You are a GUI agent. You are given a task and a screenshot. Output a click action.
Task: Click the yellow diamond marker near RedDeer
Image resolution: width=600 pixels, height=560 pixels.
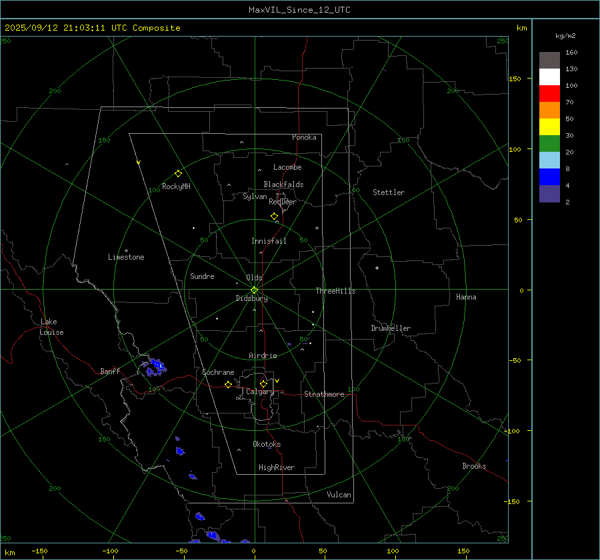(x=275, y=216)
